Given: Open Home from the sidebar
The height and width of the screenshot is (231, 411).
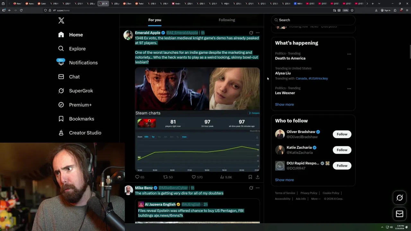Looking at the screenshot, I should pyautogui.click(x=70, y=35).
